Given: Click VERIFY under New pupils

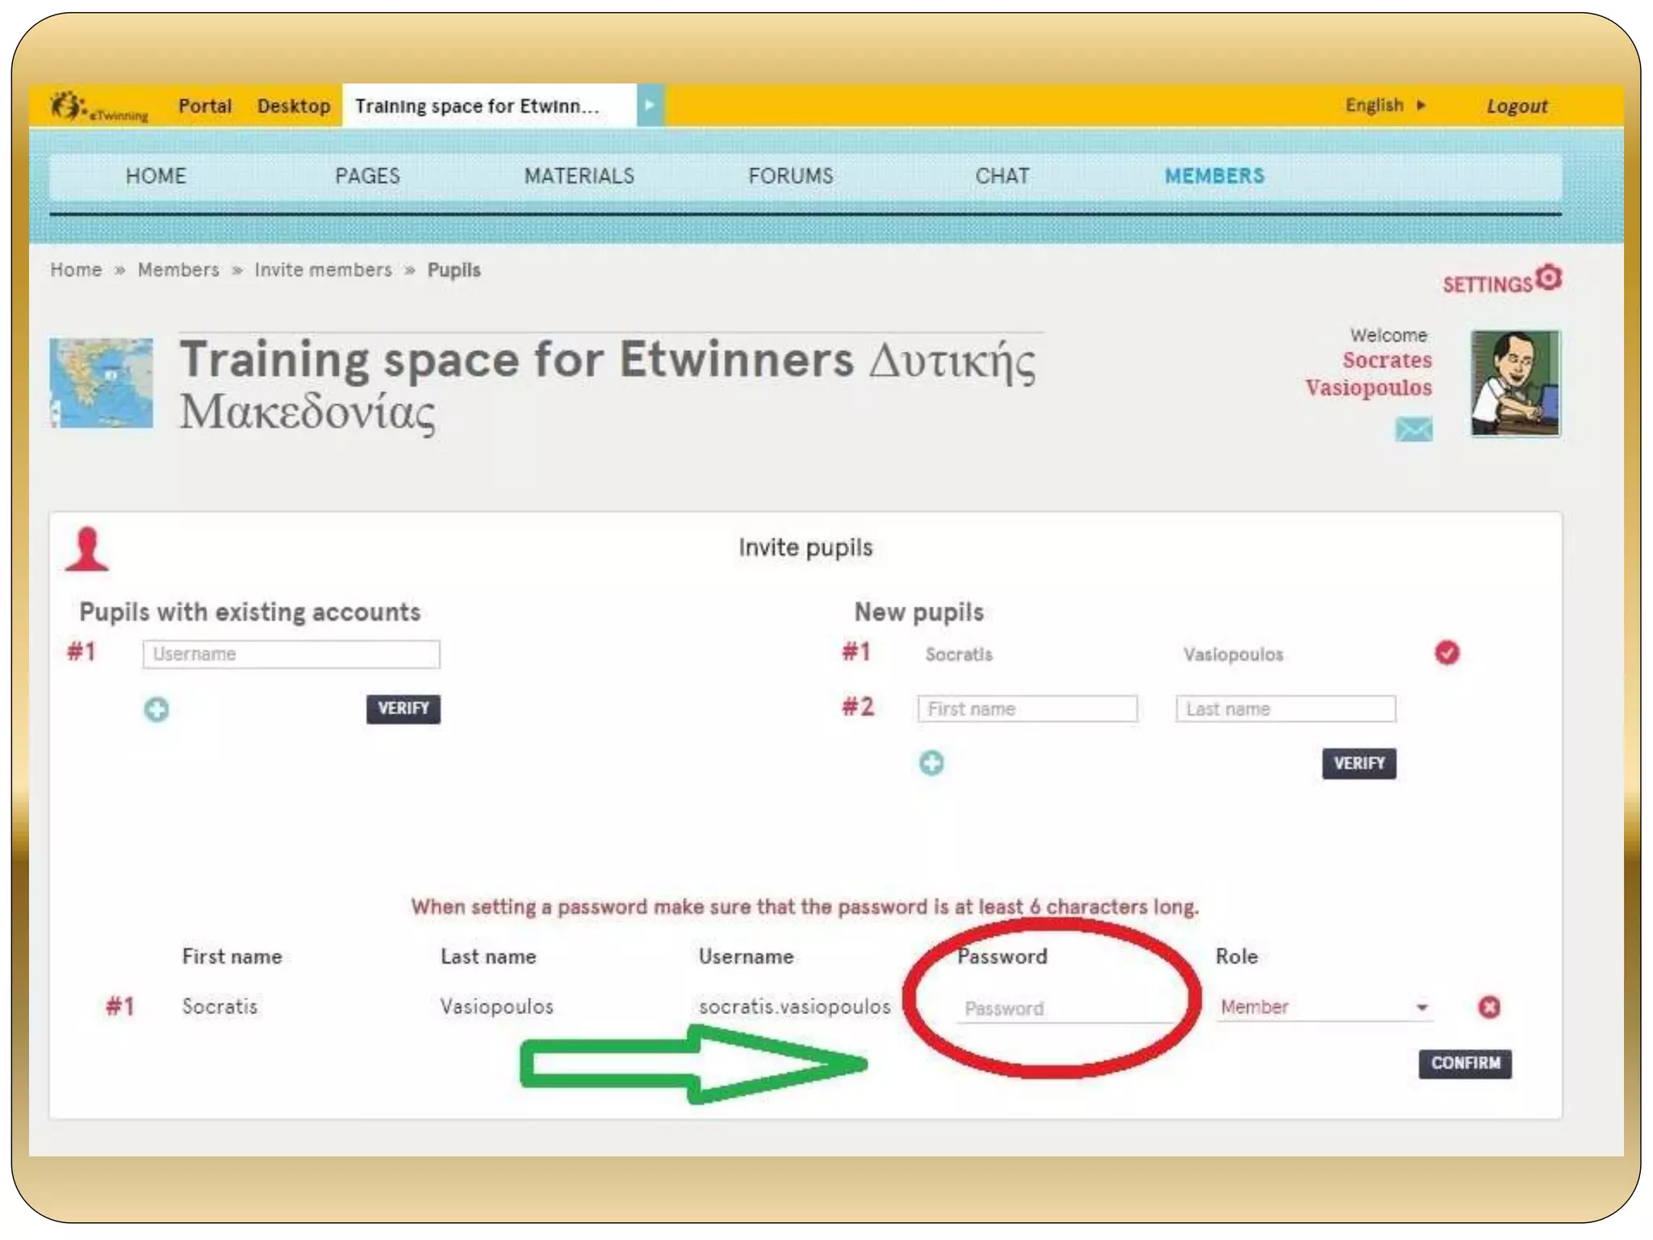Looking at the screenshot, I should (1358, 763).
